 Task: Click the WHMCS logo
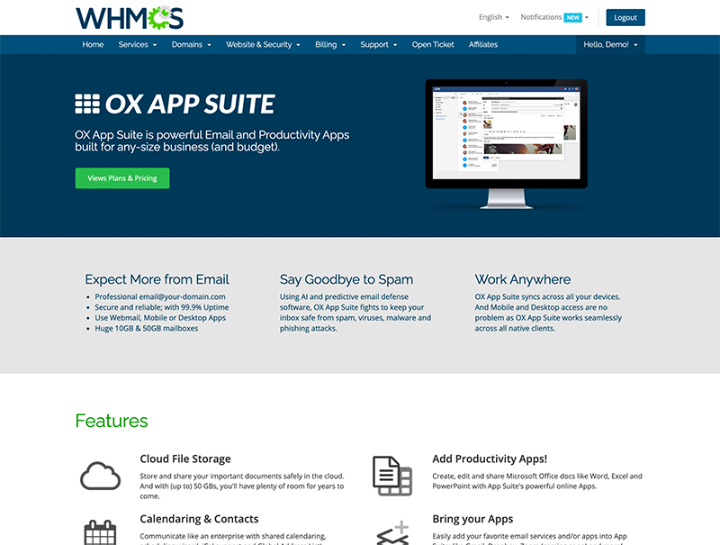[130, 18]
